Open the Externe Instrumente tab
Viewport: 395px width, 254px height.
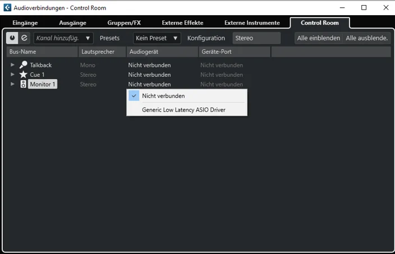pos(252,22)
